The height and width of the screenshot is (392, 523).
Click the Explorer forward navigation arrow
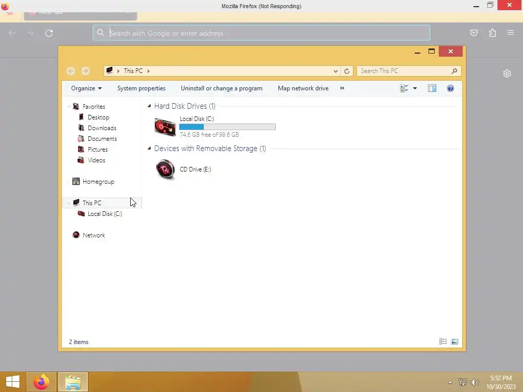click(x=85, y=71)
